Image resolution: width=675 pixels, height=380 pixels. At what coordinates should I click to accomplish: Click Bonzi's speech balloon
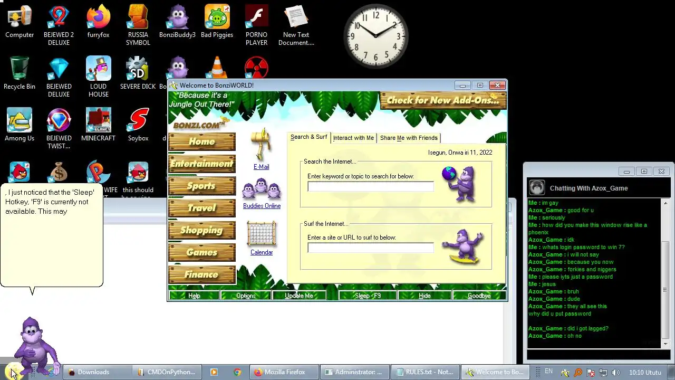pyautogui.click(x=52, y=235)
